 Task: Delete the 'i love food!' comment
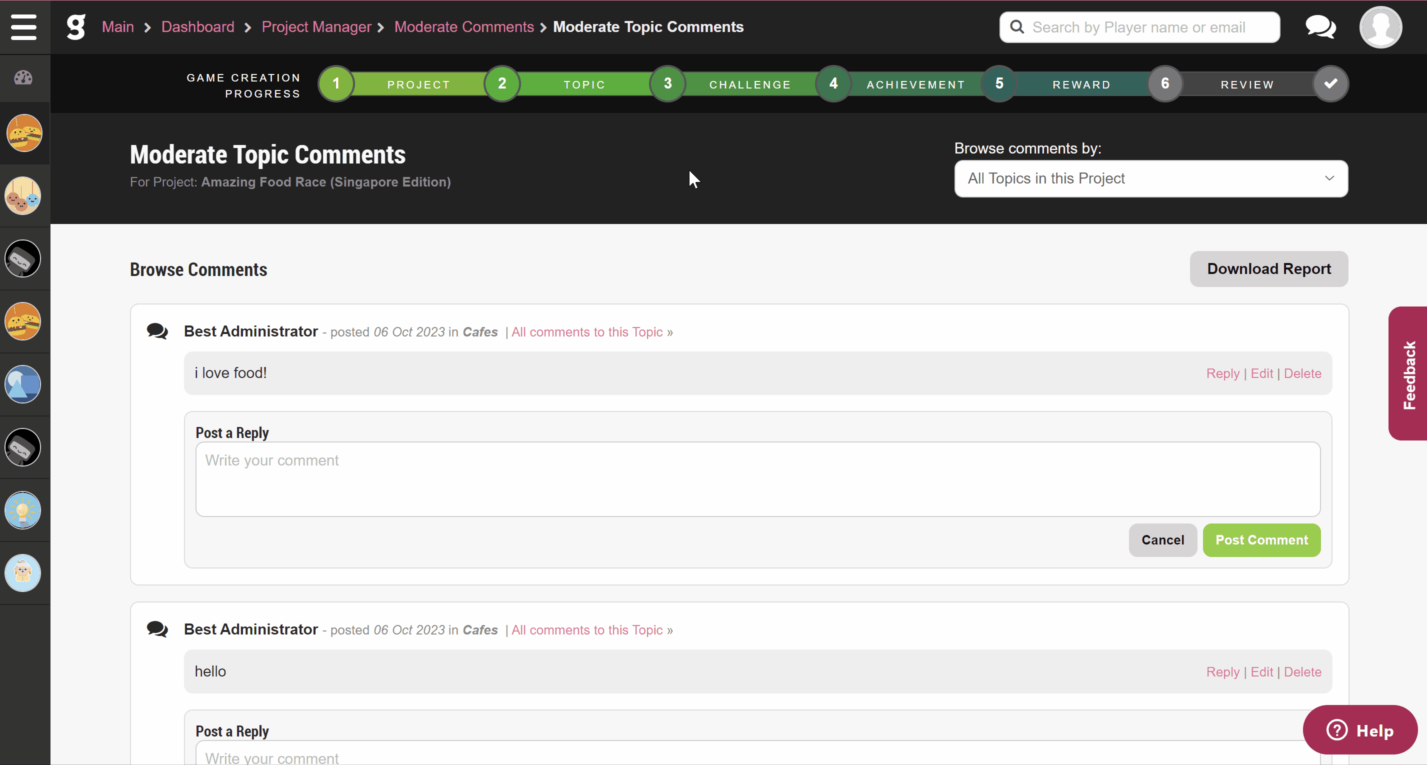1302,373
